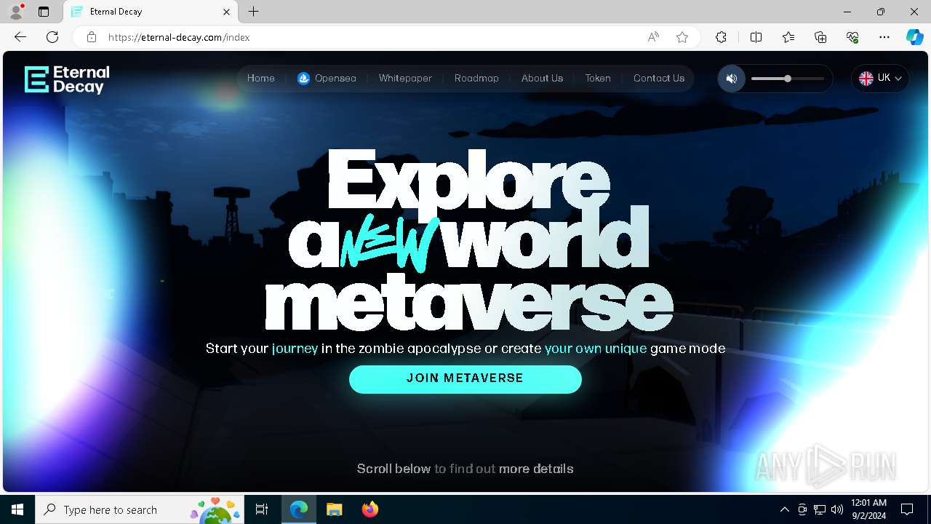
Task: Launch Firefox from taskbar
Action: pyautogui.click(x=370, y=509)
